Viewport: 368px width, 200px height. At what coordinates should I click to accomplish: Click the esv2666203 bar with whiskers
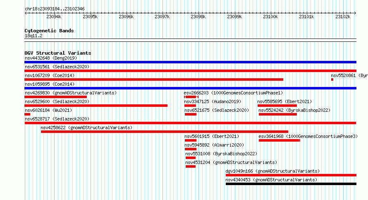click(x=191, y=97)
